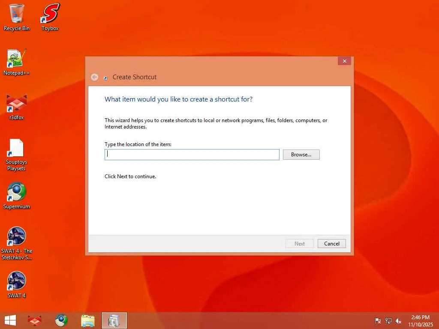Click the 'This wizard helps you' description
Viewport: 439px width, 329px height.
(x=216, y=123)
